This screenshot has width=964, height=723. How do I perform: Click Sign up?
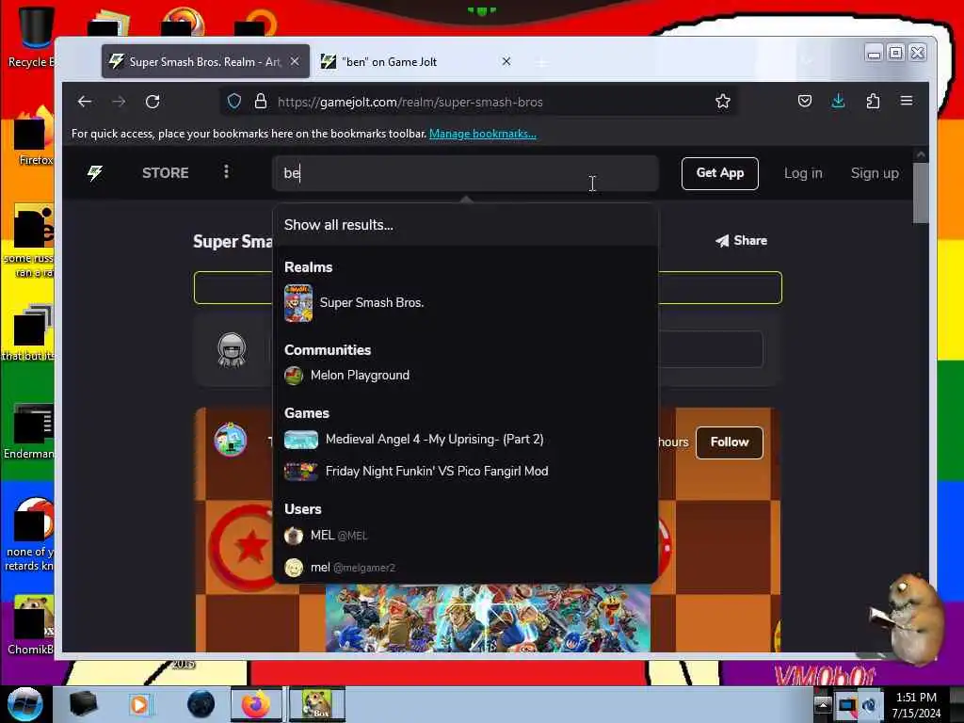point(875,173)
